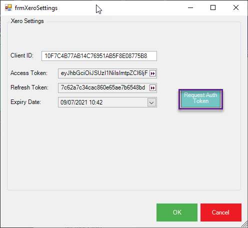Click the window resize grip in corner

(x=244, y=224)
